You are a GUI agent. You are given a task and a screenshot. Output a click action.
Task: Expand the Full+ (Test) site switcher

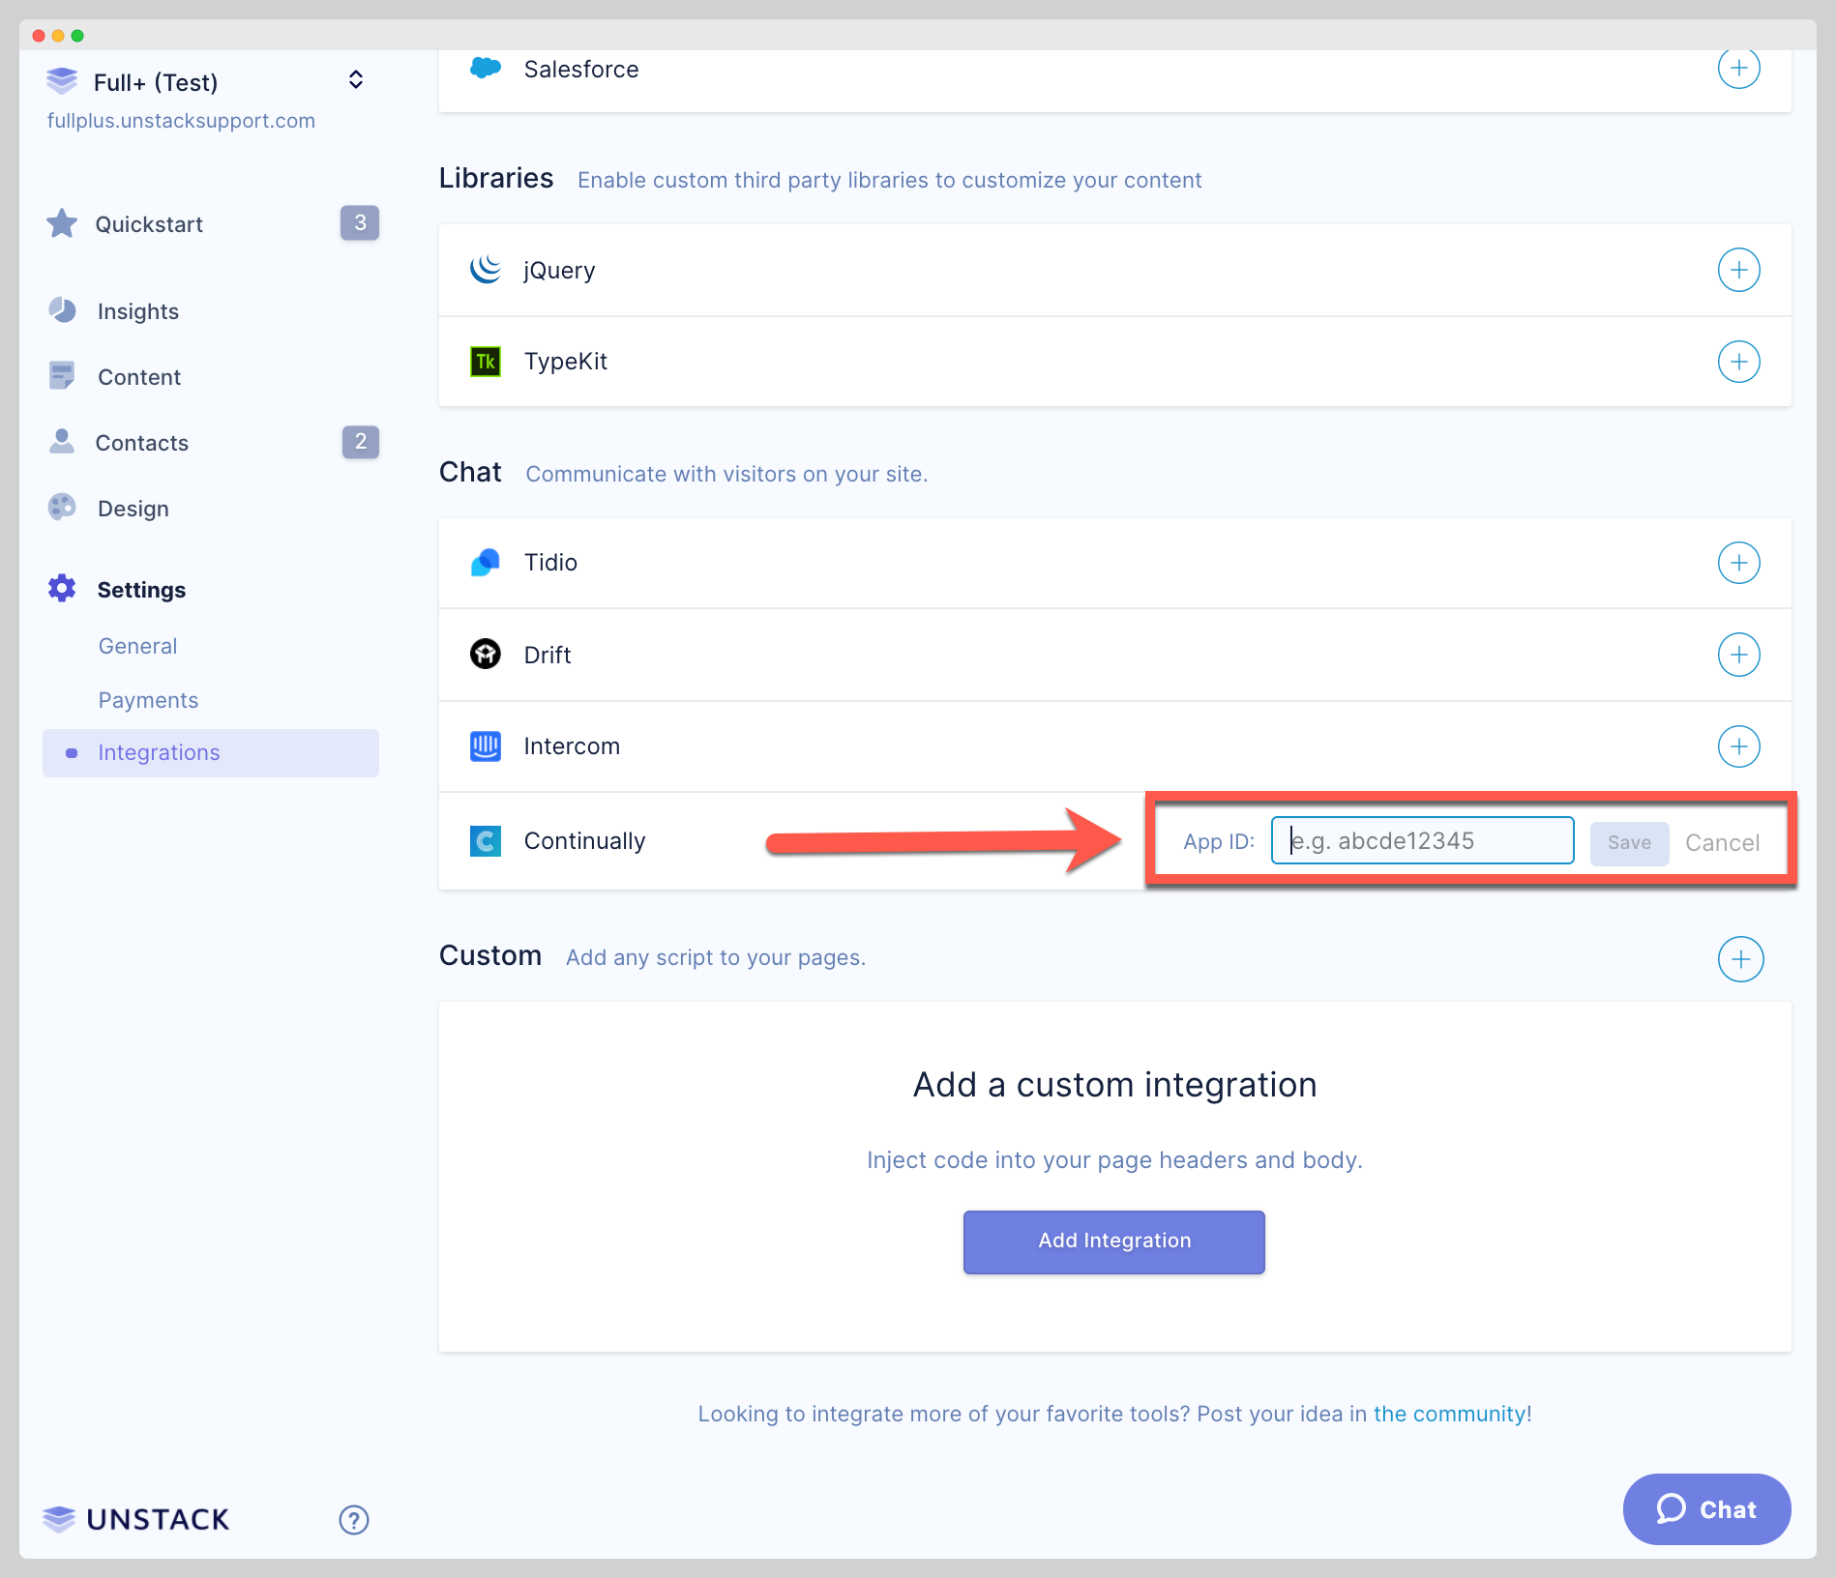[x=355, y=80]
